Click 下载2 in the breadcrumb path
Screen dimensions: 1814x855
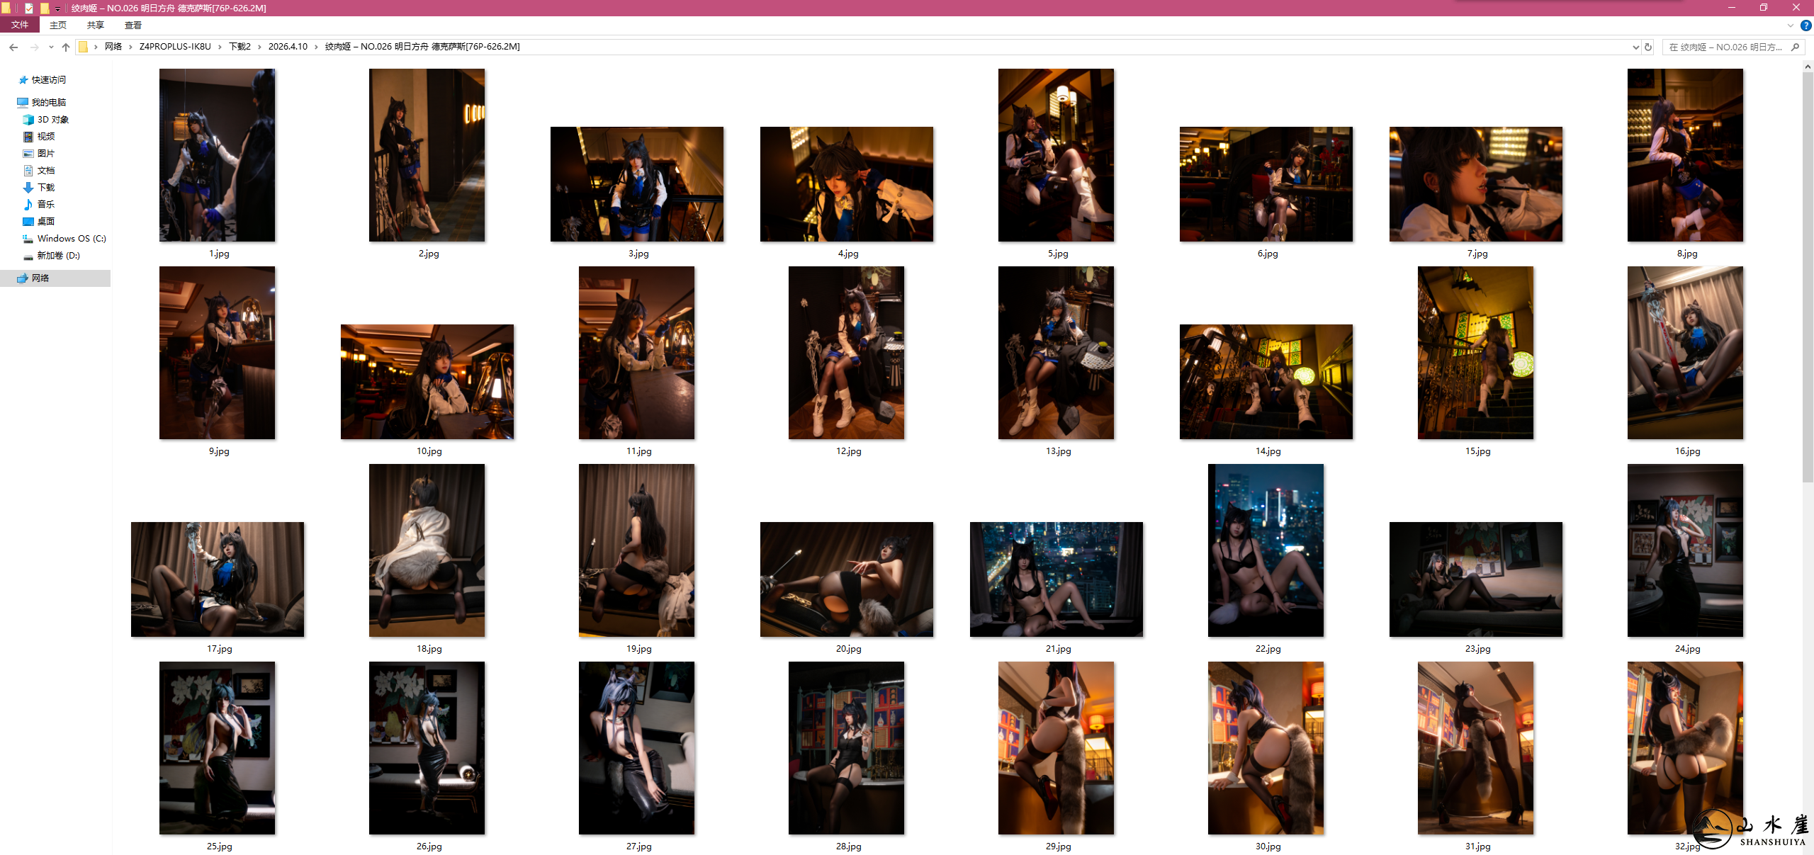point(240,47)
